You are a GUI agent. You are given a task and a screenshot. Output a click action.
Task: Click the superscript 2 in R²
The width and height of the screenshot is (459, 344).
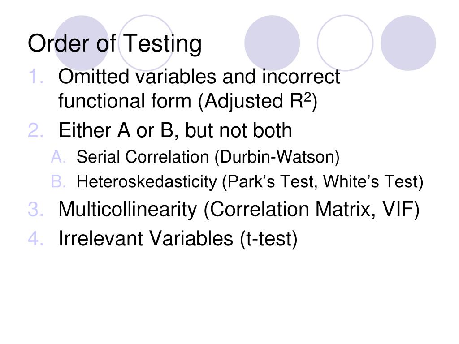pos(307,97)
